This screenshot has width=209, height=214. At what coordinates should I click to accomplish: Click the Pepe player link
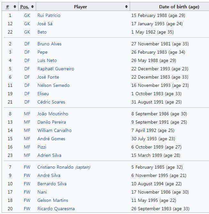click(x=42, y=52)
